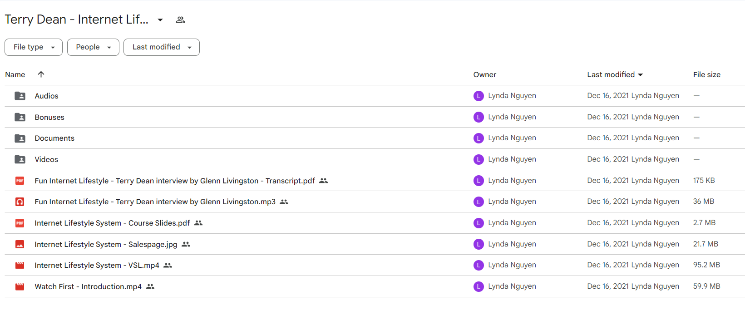
Task: Click Lynda Nguyen avatar in Videos row
Action: (479, 159)
